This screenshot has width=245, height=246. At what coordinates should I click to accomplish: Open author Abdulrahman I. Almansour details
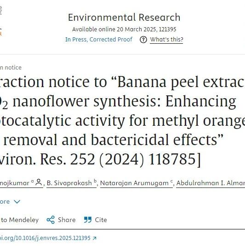211,183
